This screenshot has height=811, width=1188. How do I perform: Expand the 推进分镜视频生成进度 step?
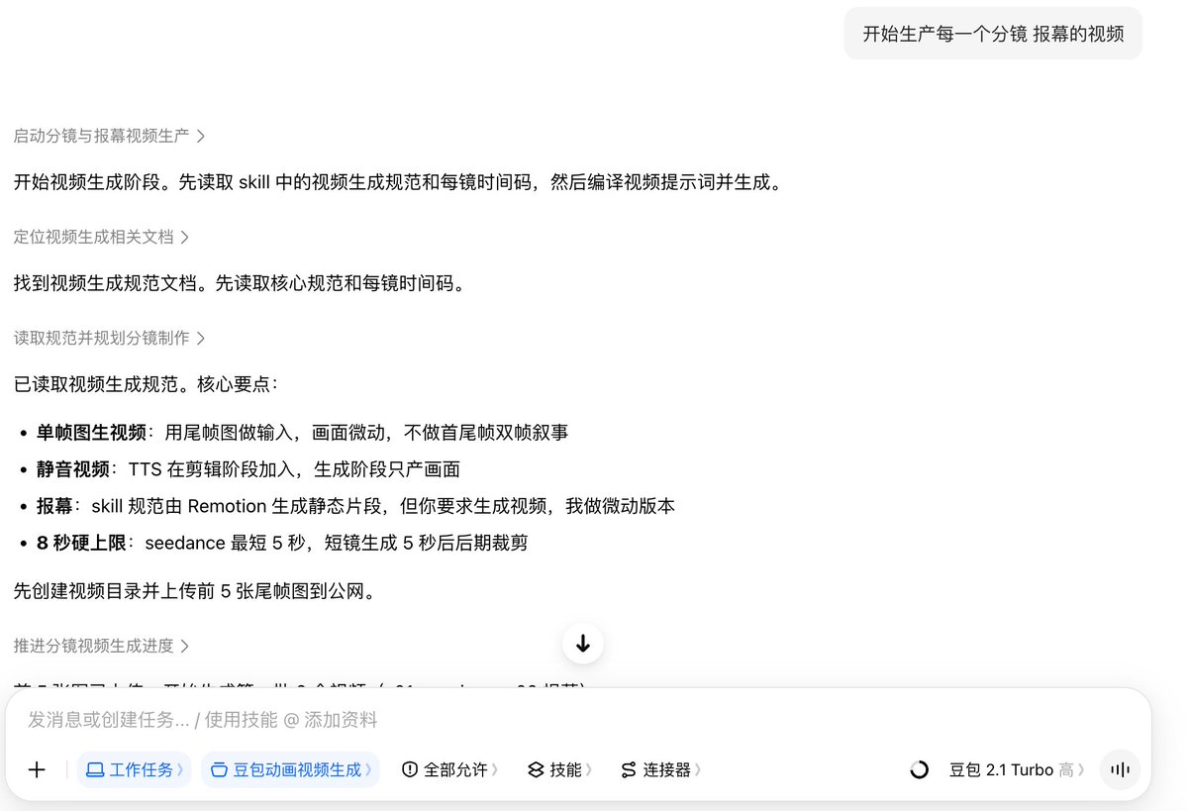coord(102,646)
